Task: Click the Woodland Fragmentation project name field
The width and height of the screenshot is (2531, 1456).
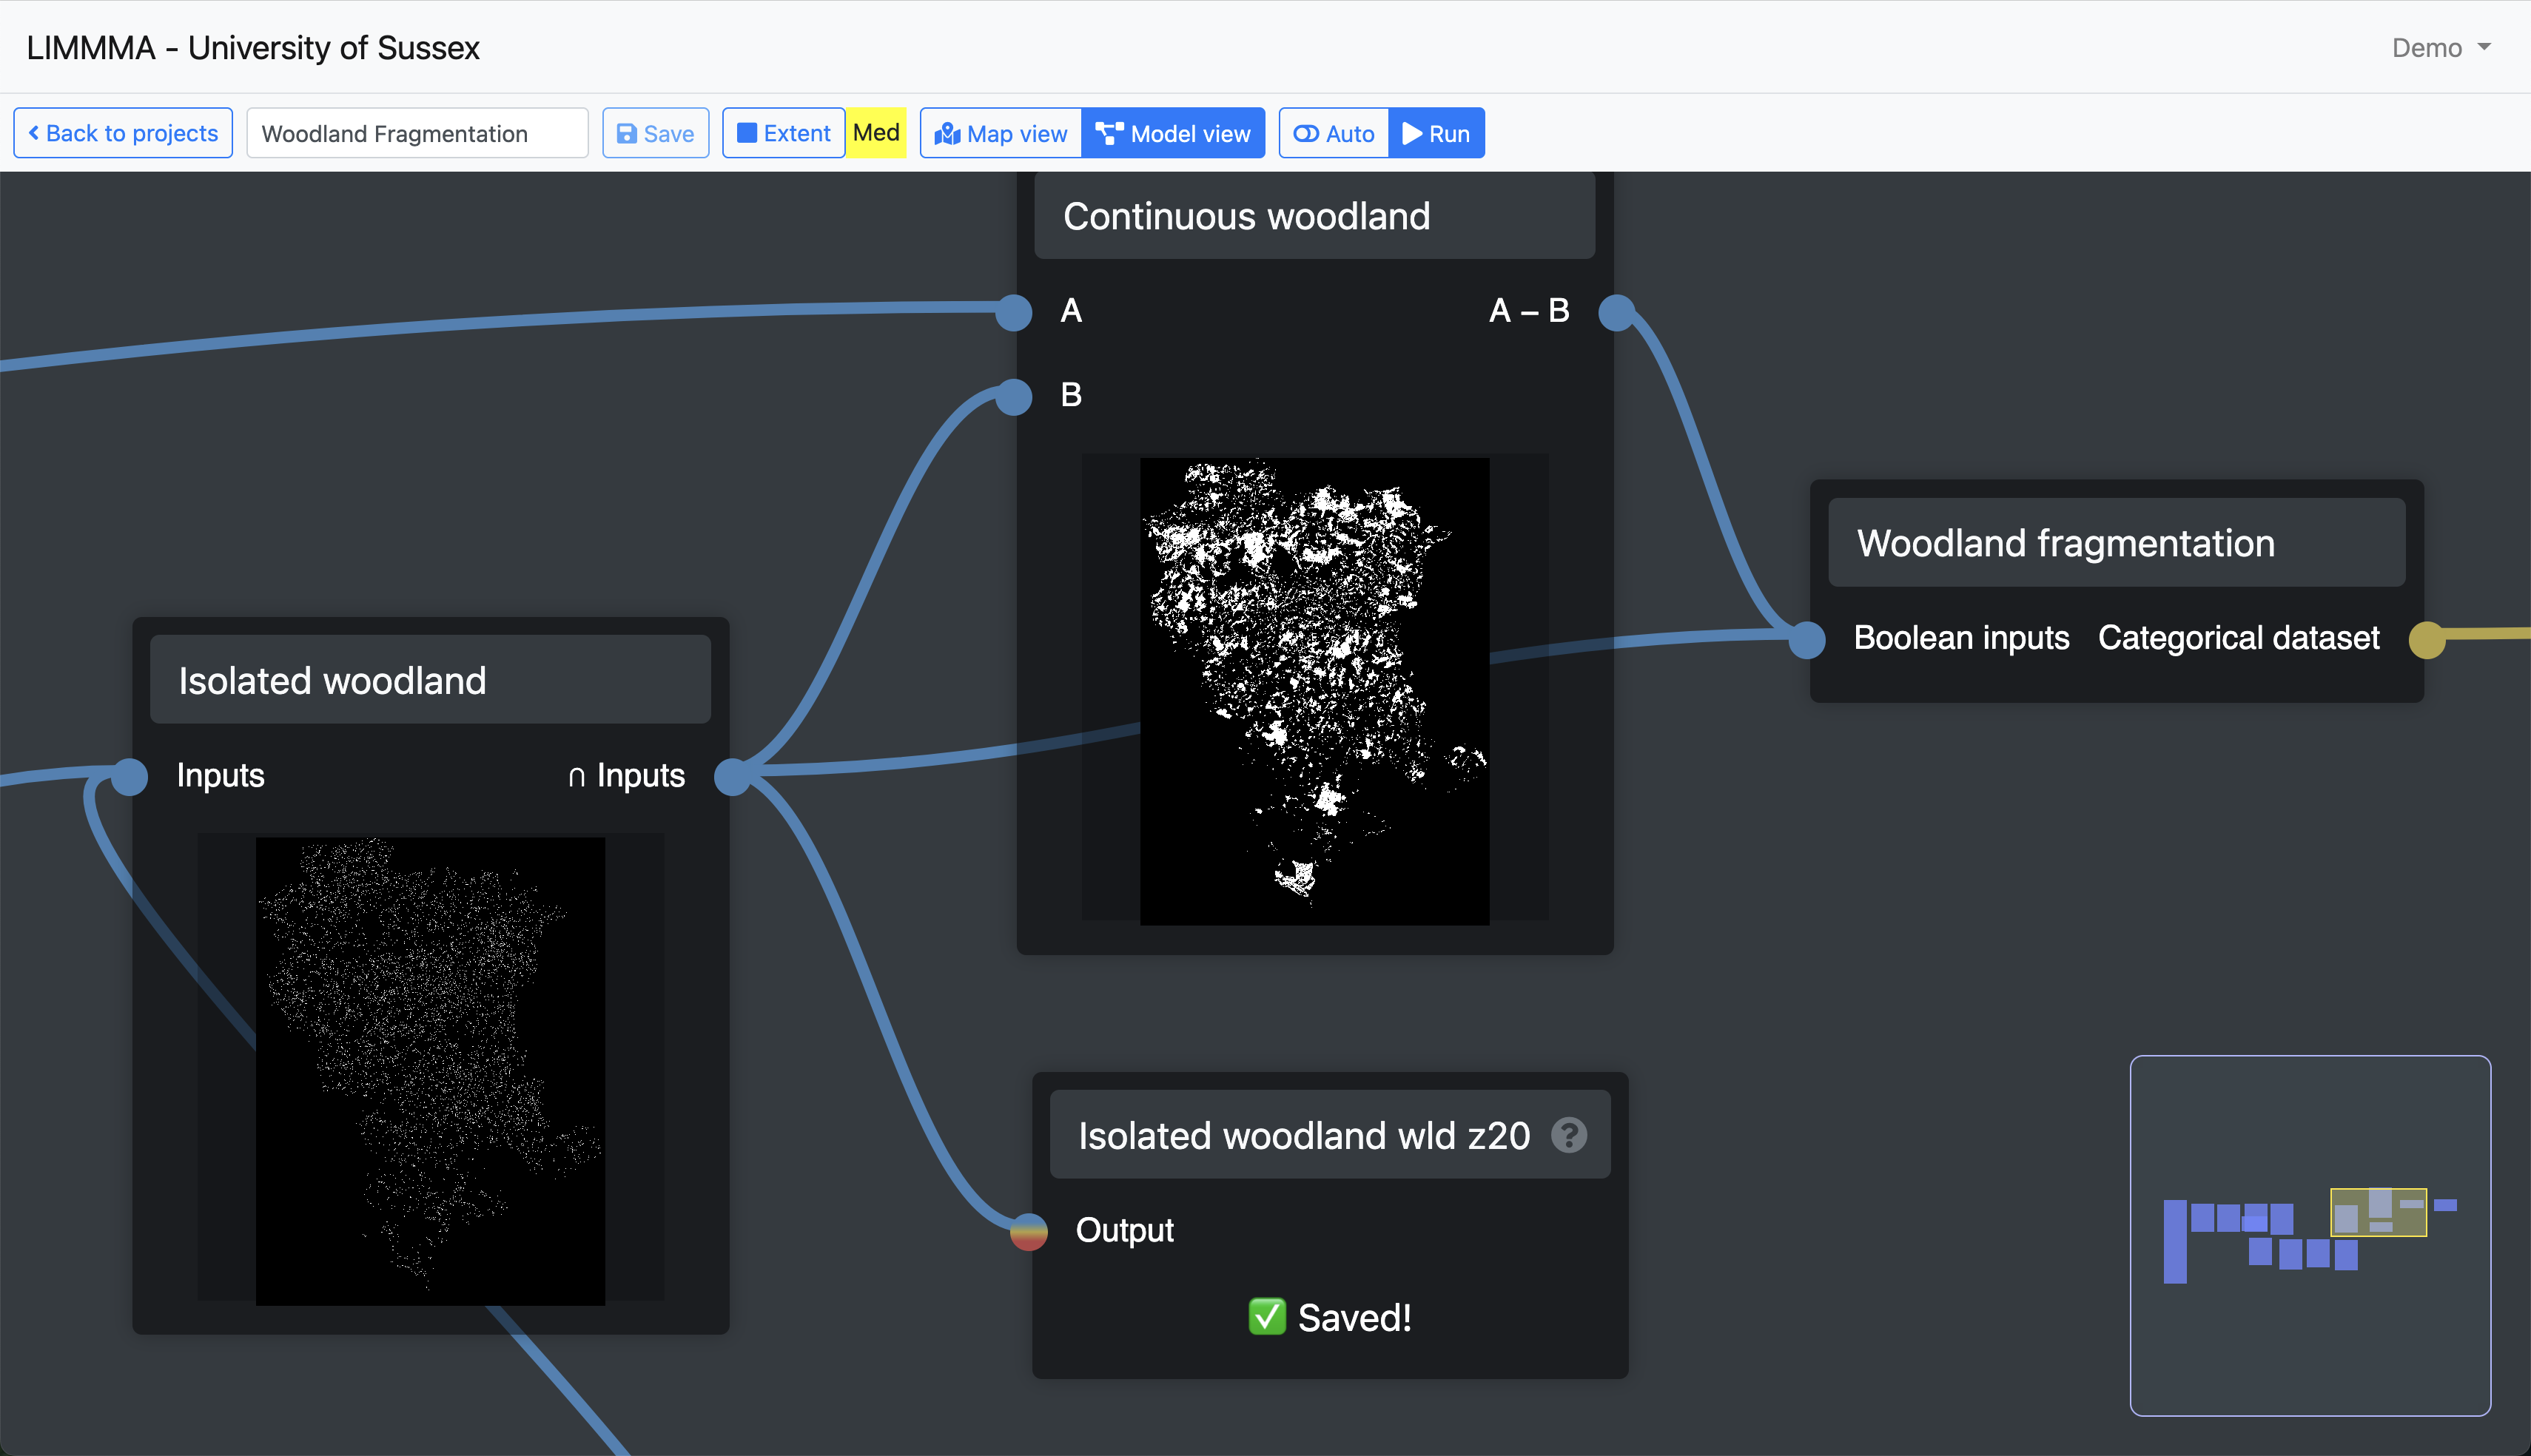Action: pyautogui.click(x=417, y=133)
